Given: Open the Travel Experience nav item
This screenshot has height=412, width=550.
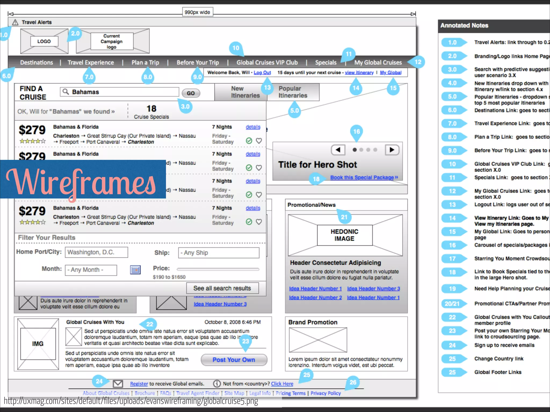Looking at the screenshot, I should (x=91, y=62).
